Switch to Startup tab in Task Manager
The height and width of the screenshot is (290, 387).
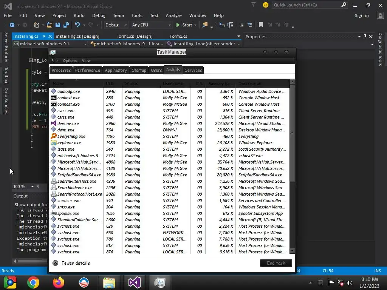pos(139,70)
